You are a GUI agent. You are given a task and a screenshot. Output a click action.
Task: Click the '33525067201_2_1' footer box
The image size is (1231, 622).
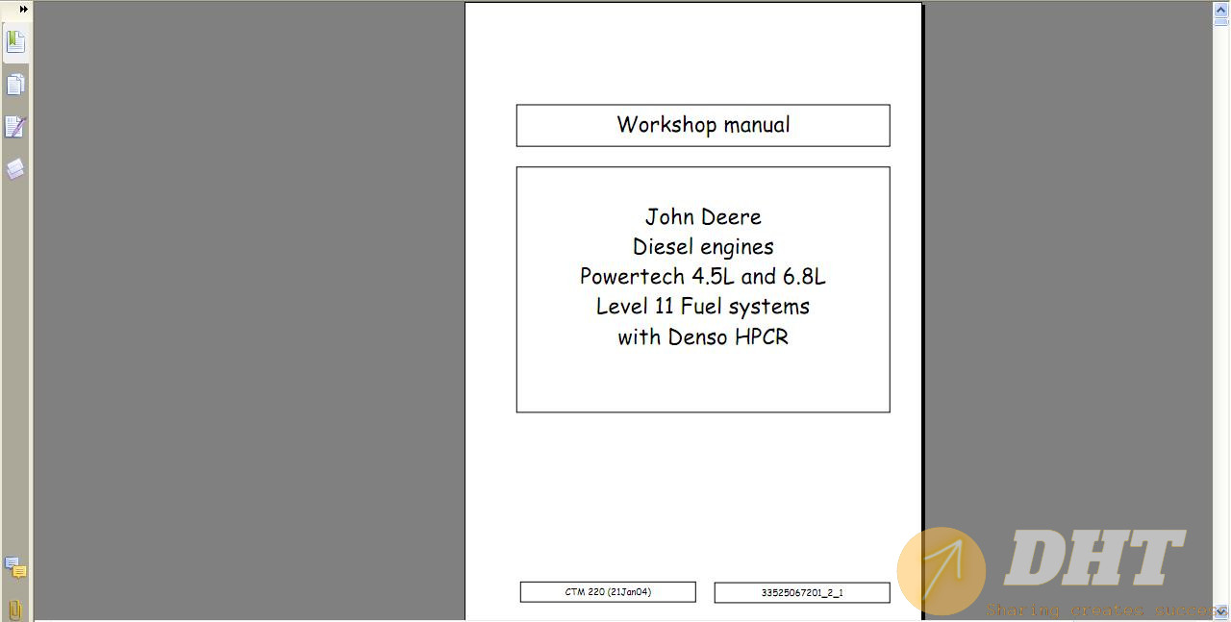802,593
